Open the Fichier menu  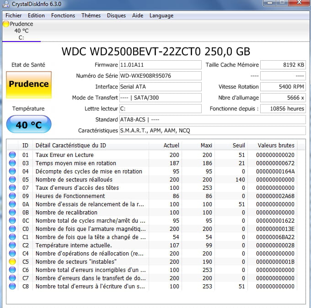(x=14, y=16)
